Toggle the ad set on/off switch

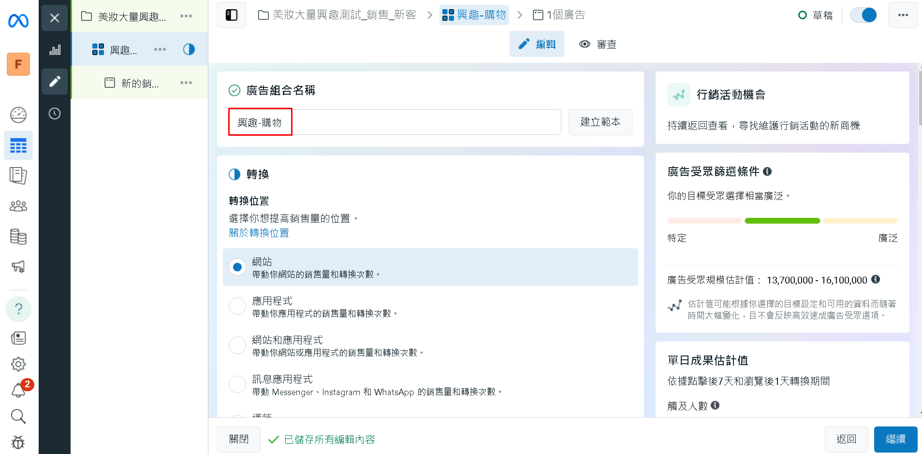864,15
